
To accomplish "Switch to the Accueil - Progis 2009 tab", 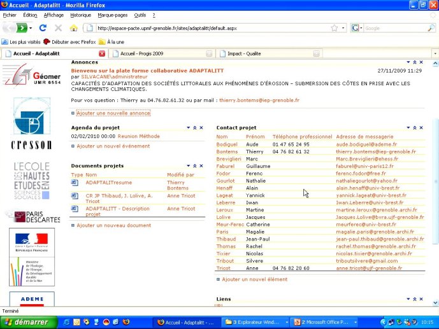I will (162, 53).
